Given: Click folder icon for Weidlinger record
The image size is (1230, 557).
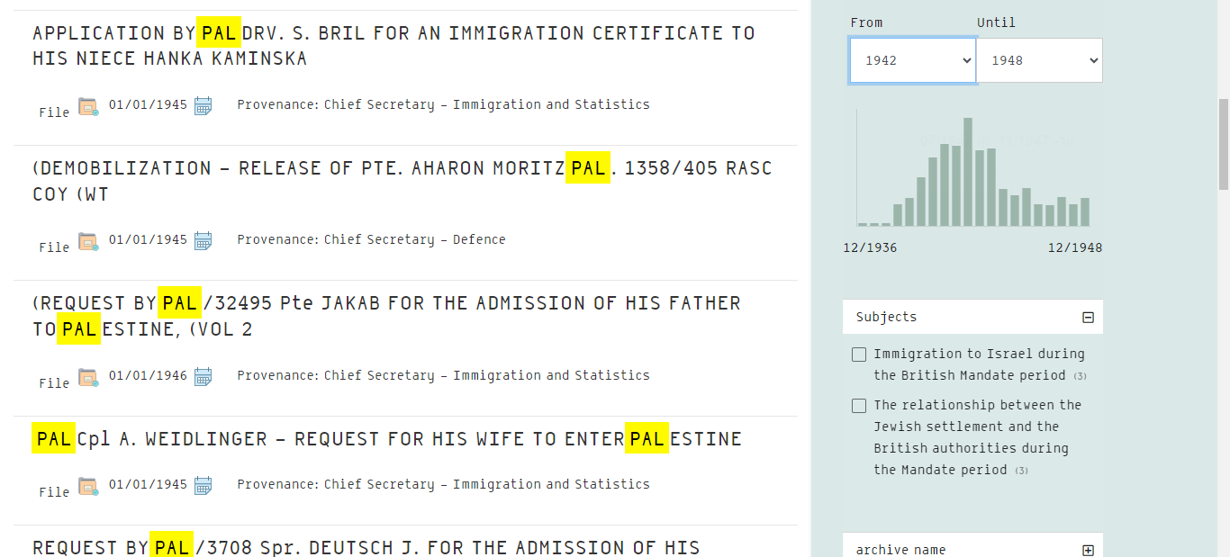Looking at the screenshot, I should pos(87,486).
